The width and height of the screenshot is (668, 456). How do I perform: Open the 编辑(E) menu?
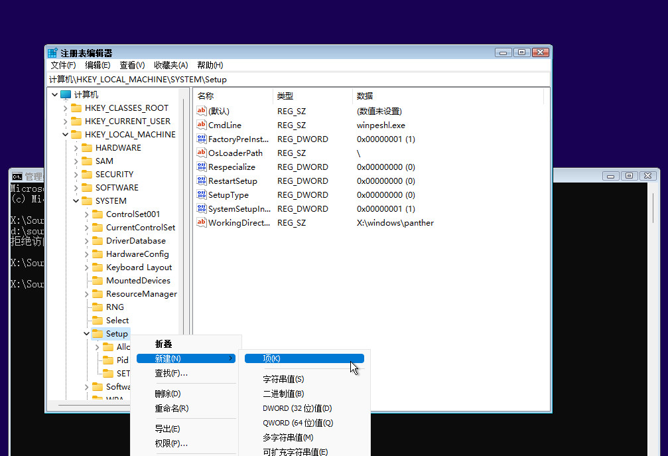pos(98,65)
